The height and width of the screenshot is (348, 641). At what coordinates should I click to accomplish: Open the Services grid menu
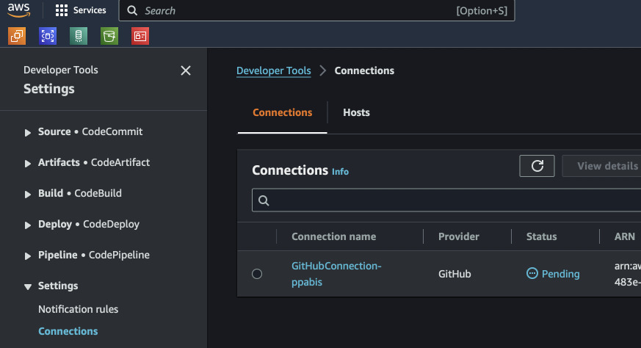[62, 10]
